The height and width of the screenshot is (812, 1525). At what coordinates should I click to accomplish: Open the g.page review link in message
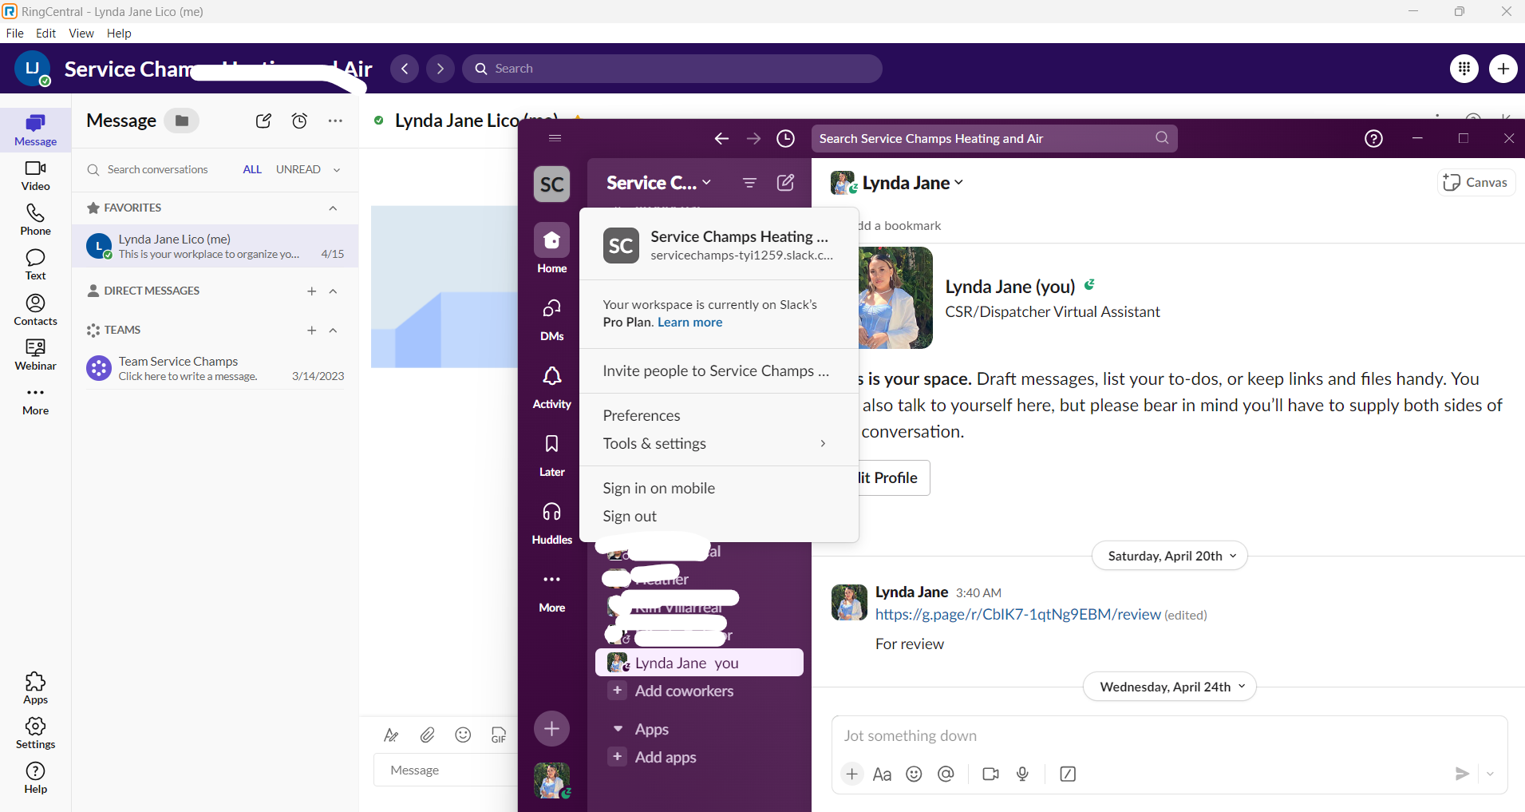1017,614
